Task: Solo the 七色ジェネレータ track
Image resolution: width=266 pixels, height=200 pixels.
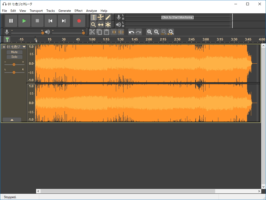Action: pyautogui.click(x=14, y=57)
